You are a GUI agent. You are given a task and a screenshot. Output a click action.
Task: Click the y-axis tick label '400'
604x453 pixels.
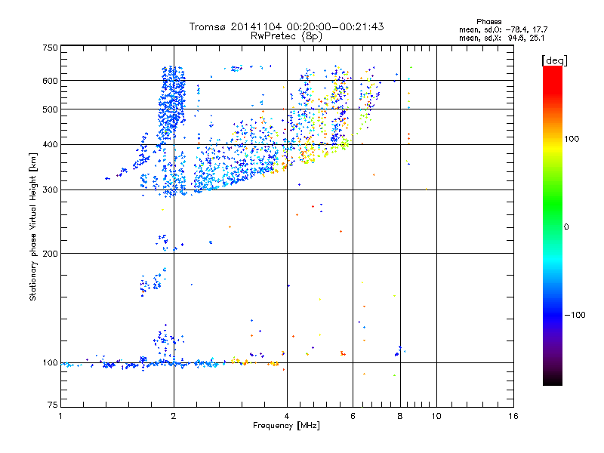[50, 145]
